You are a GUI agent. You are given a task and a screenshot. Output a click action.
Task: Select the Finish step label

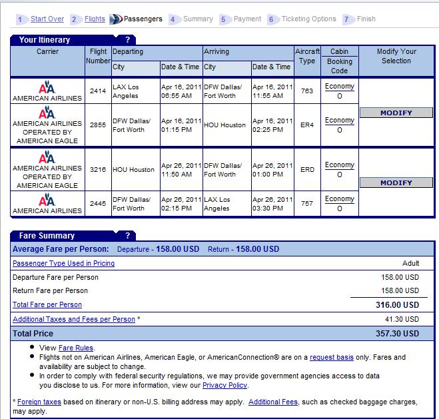coord(366,19)
